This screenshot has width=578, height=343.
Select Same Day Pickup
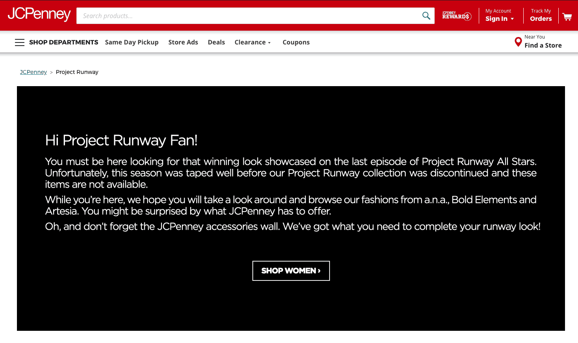132,42
